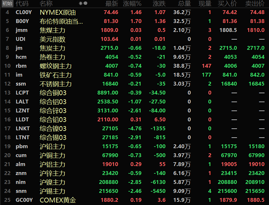Sort by 涨幅% column header

(x=132, y=4)
